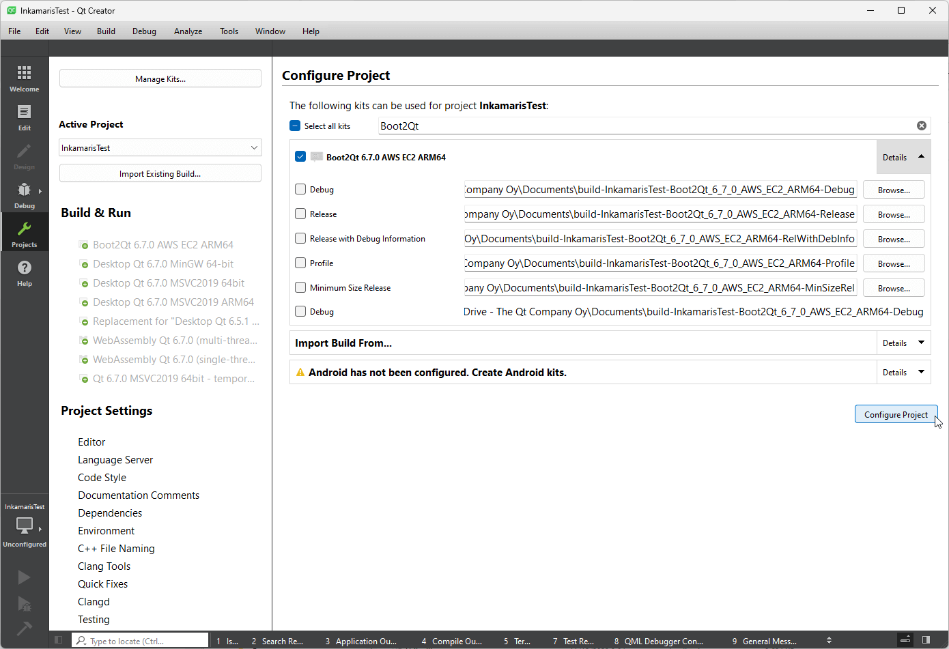Open the Active Project InkamarisTest dropdown
Image resolution: width=949 pixels, height=649 pixels.
(160, 147)
